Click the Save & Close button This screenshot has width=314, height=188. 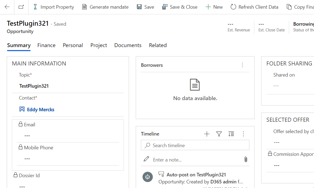(x=180, y=7)
